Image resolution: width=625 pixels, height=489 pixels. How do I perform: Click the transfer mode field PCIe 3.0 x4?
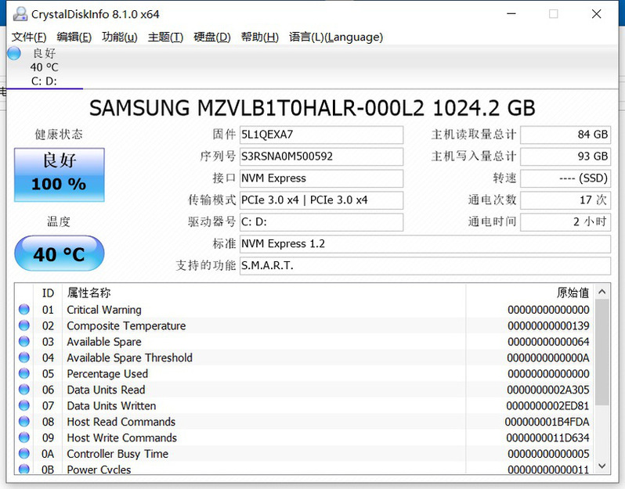321,200
